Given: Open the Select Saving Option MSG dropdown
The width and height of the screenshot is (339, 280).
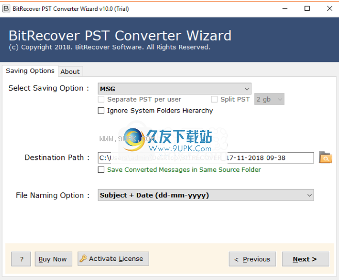Looking at the screenshot, I should point(174,89).
